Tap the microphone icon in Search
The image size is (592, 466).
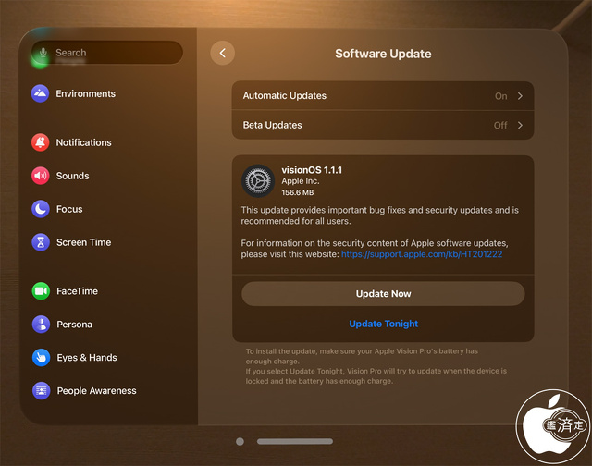43,53
